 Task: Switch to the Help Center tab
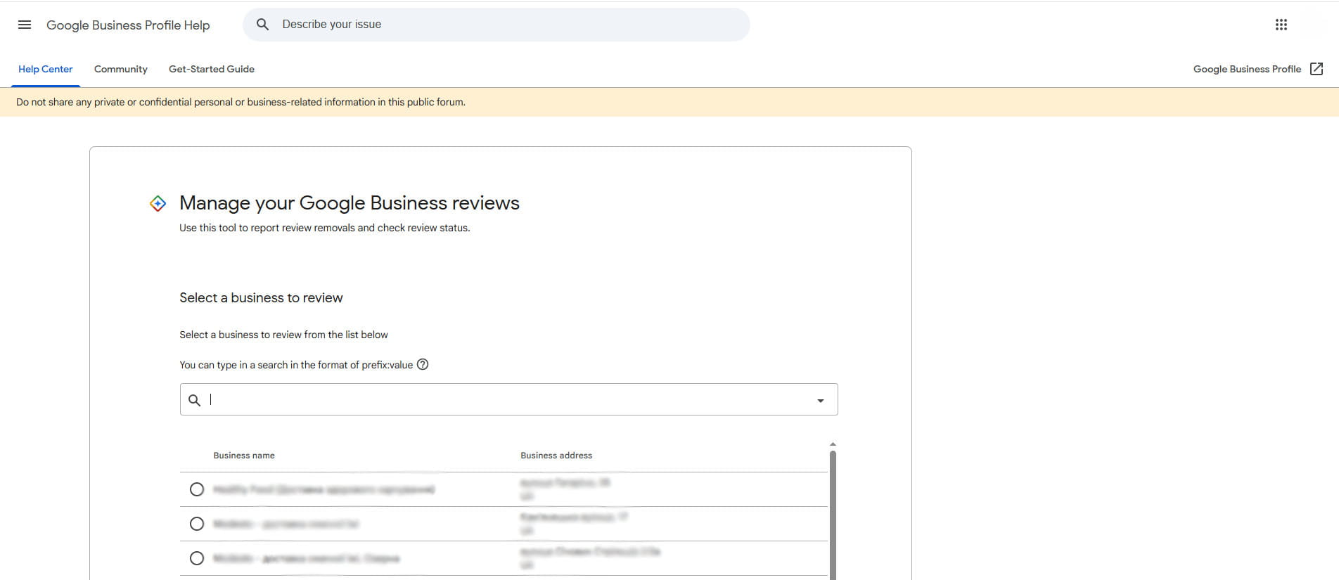tap(46, 69)
